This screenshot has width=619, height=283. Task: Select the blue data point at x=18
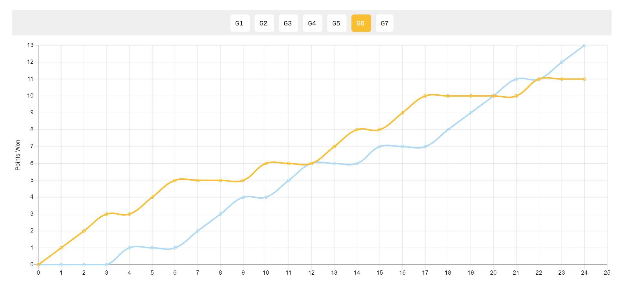[448, 130]
